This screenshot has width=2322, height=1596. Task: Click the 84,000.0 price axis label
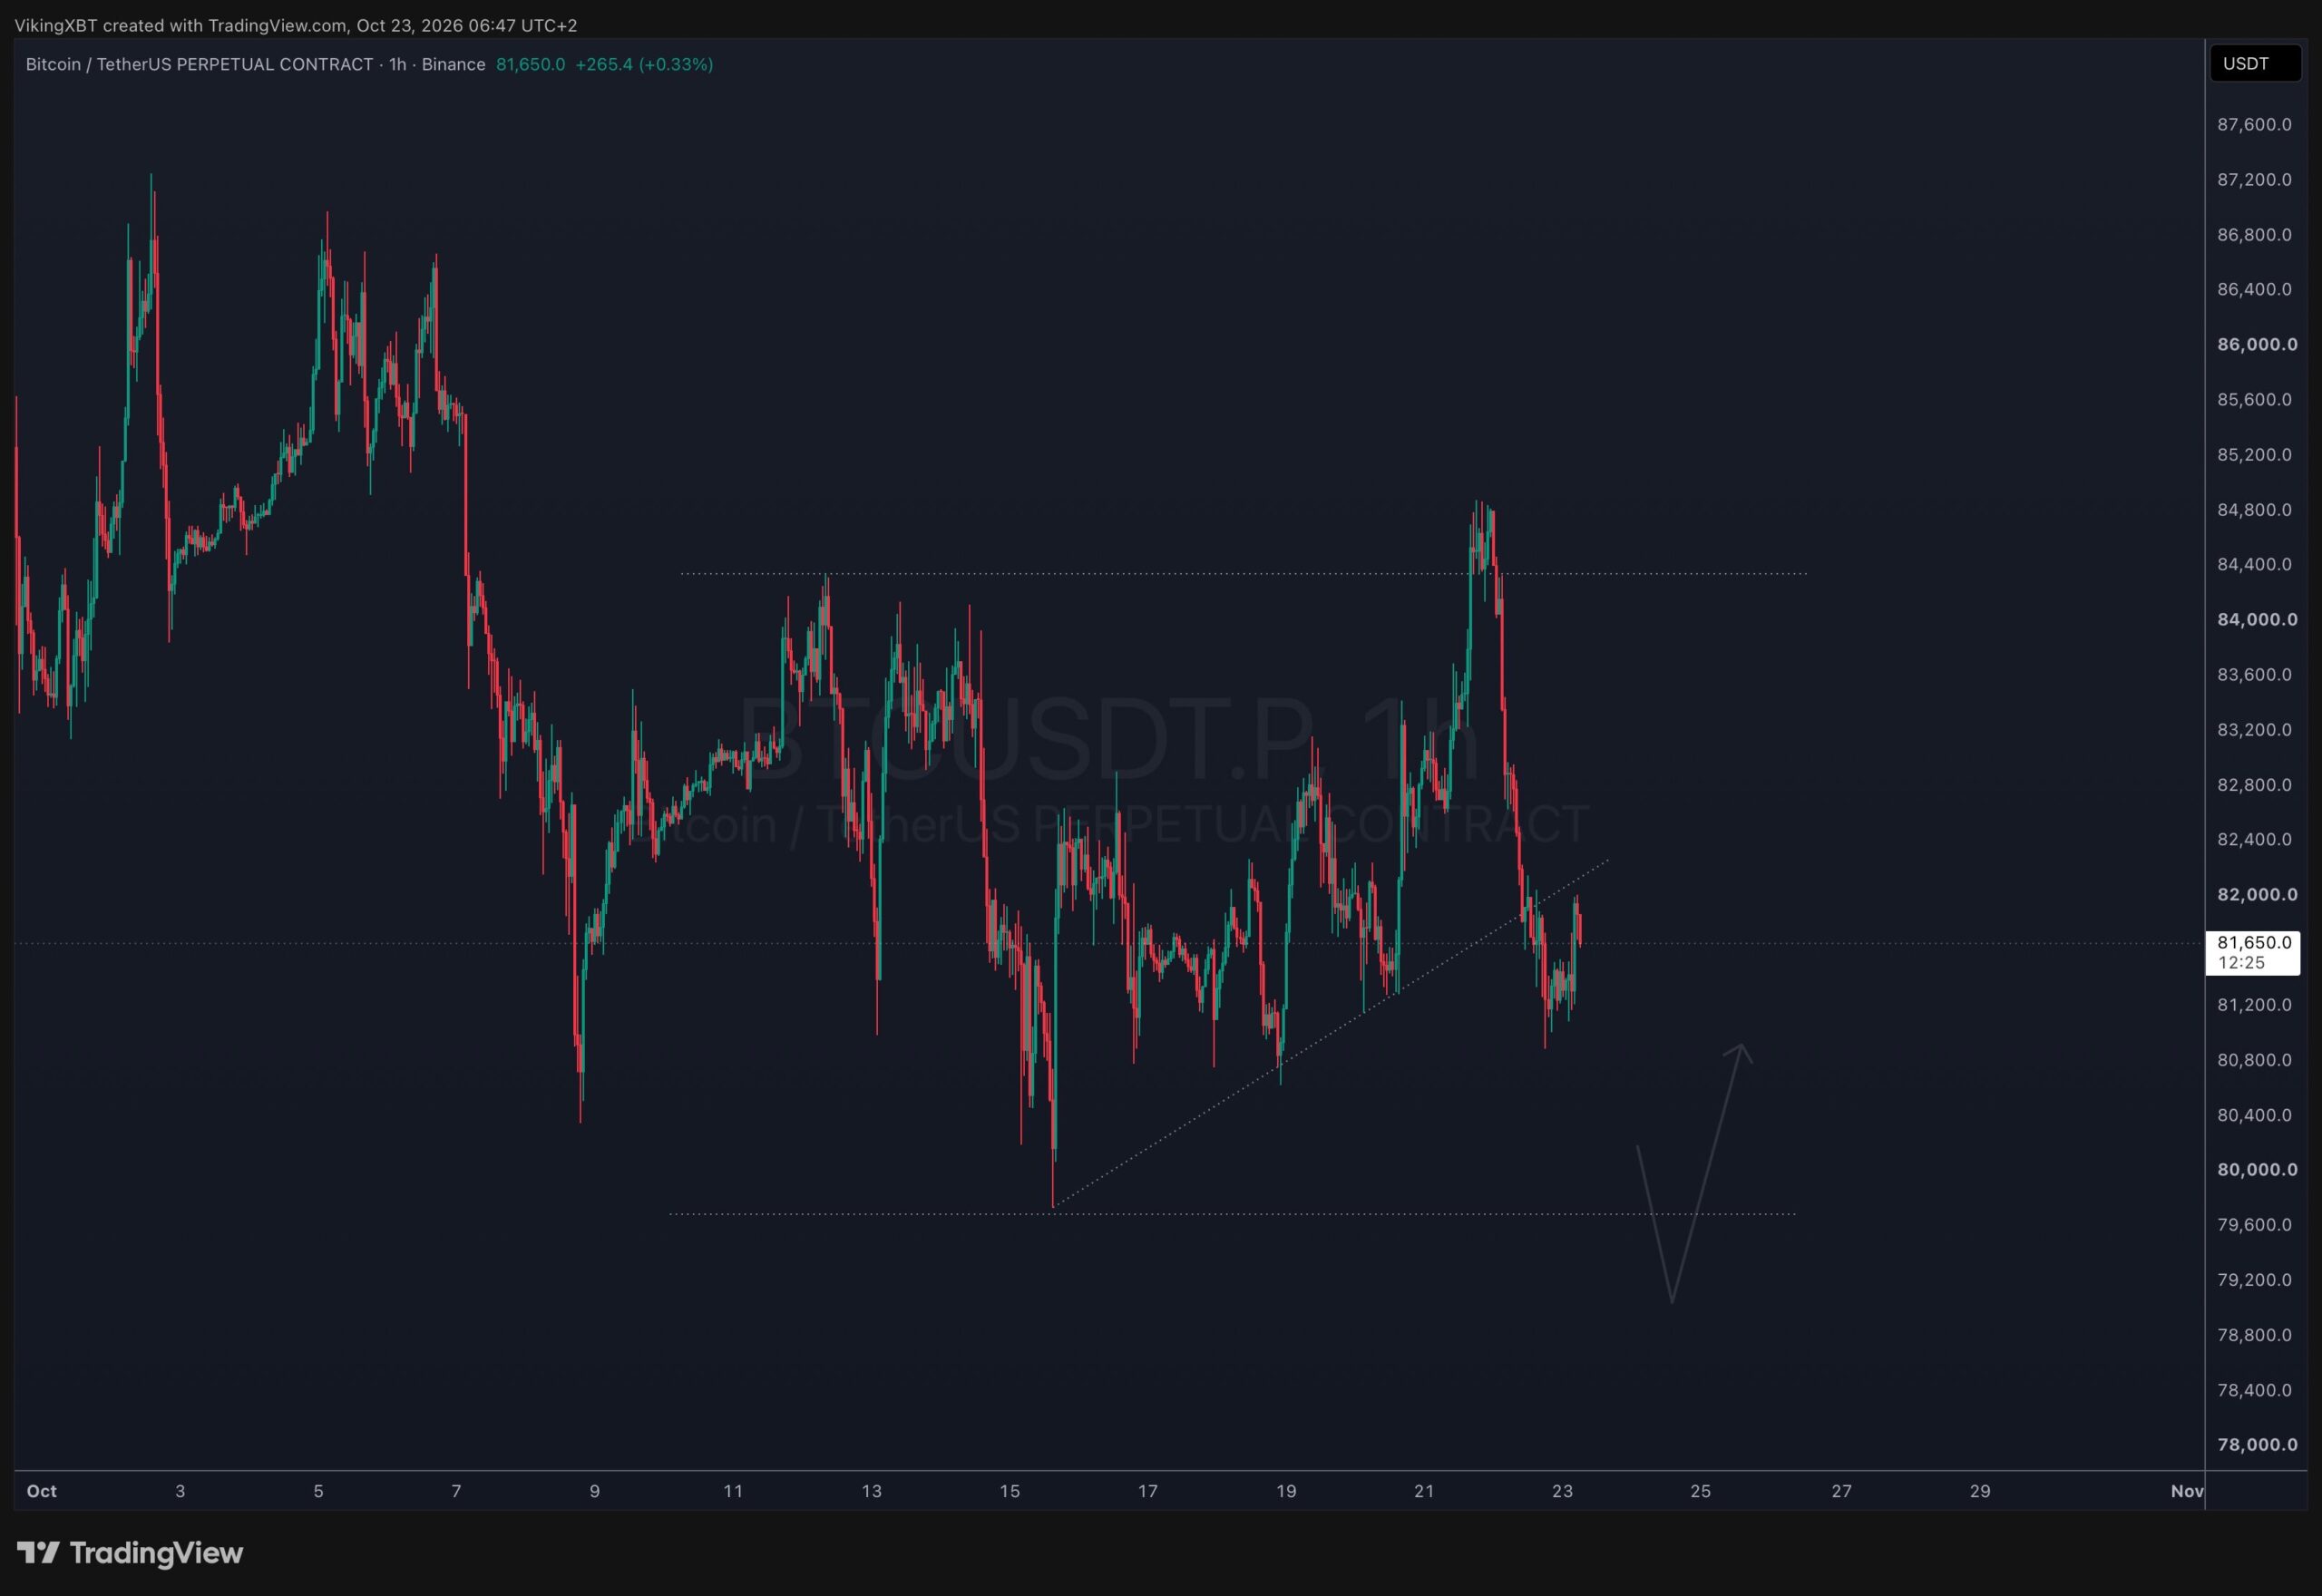(x=2257, y=619)
